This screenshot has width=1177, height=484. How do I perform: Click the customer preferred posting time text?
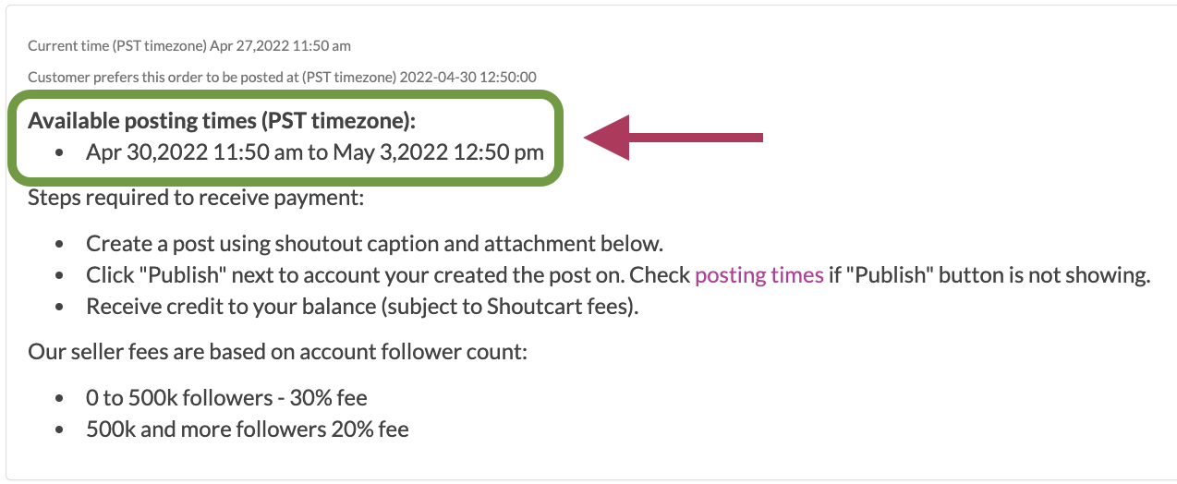click(283, 77)
